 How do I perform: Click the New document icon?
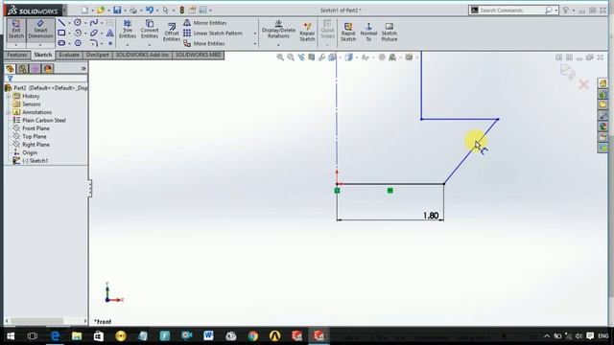coord(84,11)
